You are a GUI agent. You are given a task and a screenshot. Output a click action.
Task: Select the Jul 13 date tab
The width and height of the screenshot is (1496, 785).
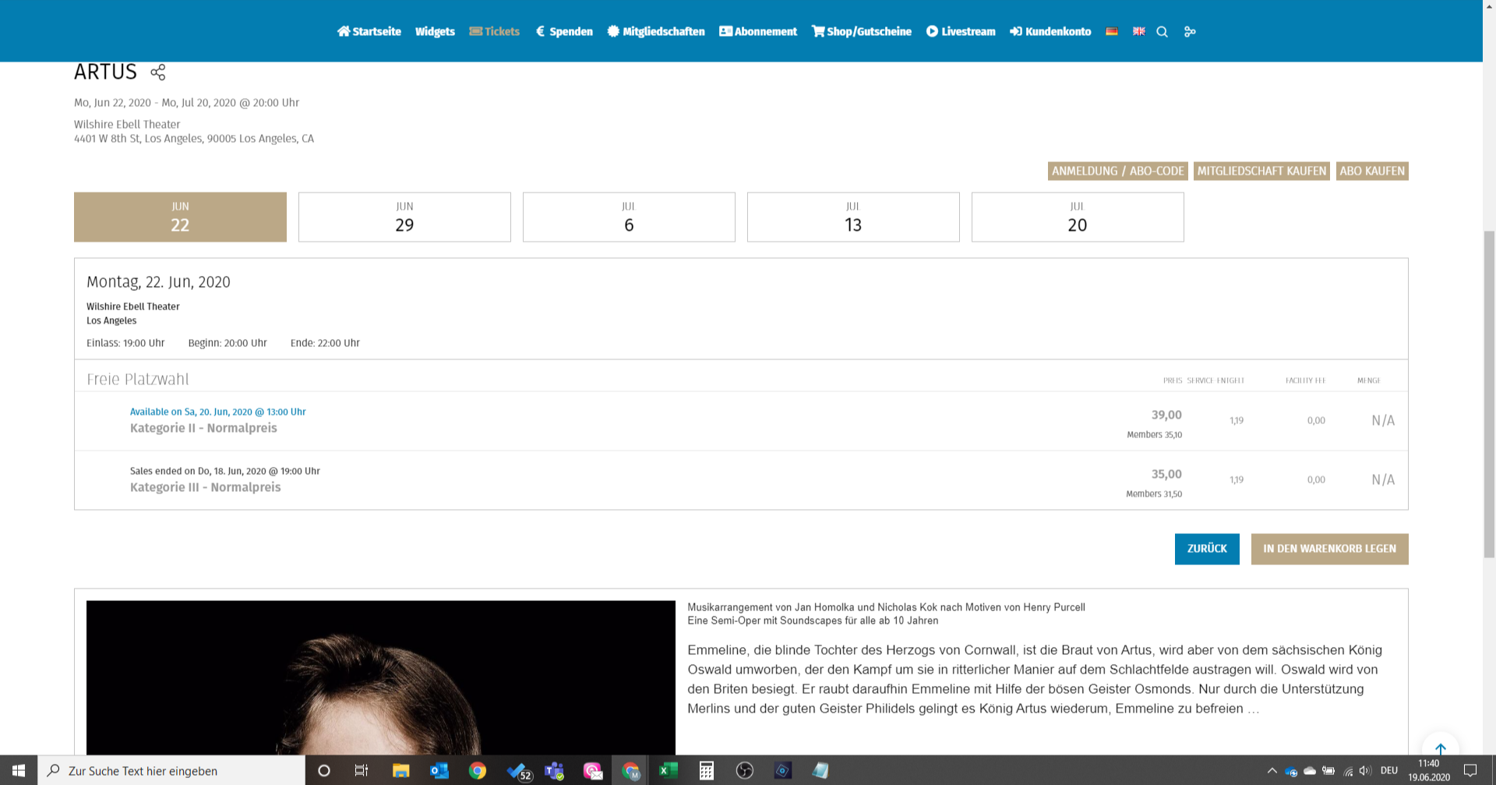pyautogui.click(x=853, y=217)
